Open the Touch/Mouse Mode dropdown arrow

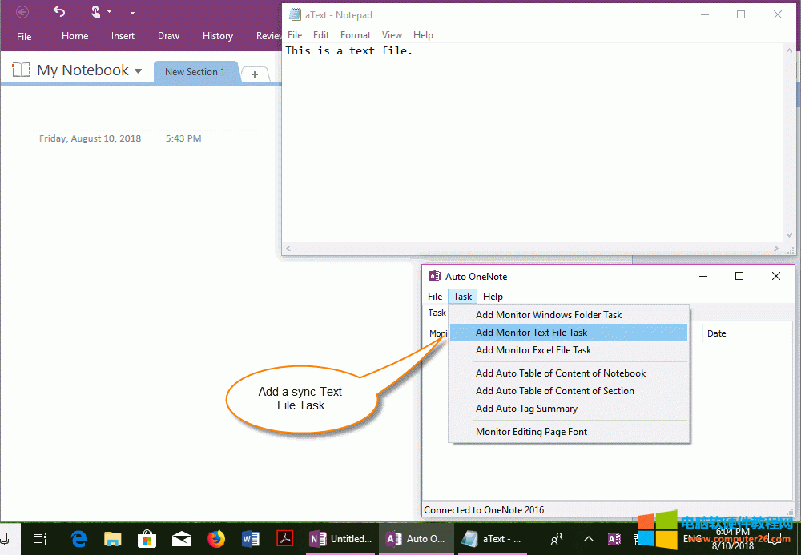[x=110, y=11]
